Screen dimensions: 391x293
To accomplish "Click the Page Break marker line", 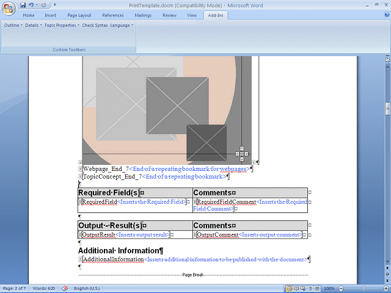I will [x=193, y=275].
